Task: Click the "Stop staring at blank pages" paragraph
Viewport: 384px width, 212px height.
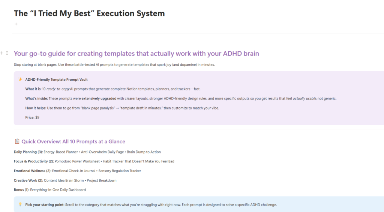Action: point(114,65)
